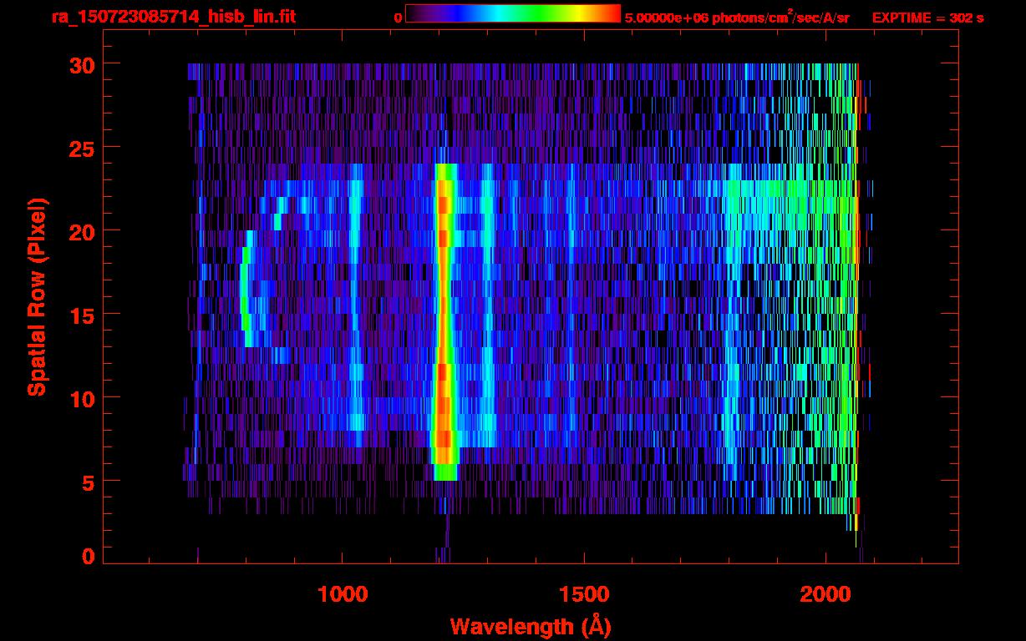Screen dimensions: 1026x641
Task: Click the 2000 wavelength tick label
Action: pyautogui.click(x=825, y=593)
